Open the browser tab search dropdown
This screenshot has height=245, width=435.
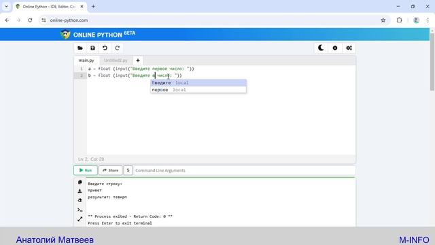[6, 6]
